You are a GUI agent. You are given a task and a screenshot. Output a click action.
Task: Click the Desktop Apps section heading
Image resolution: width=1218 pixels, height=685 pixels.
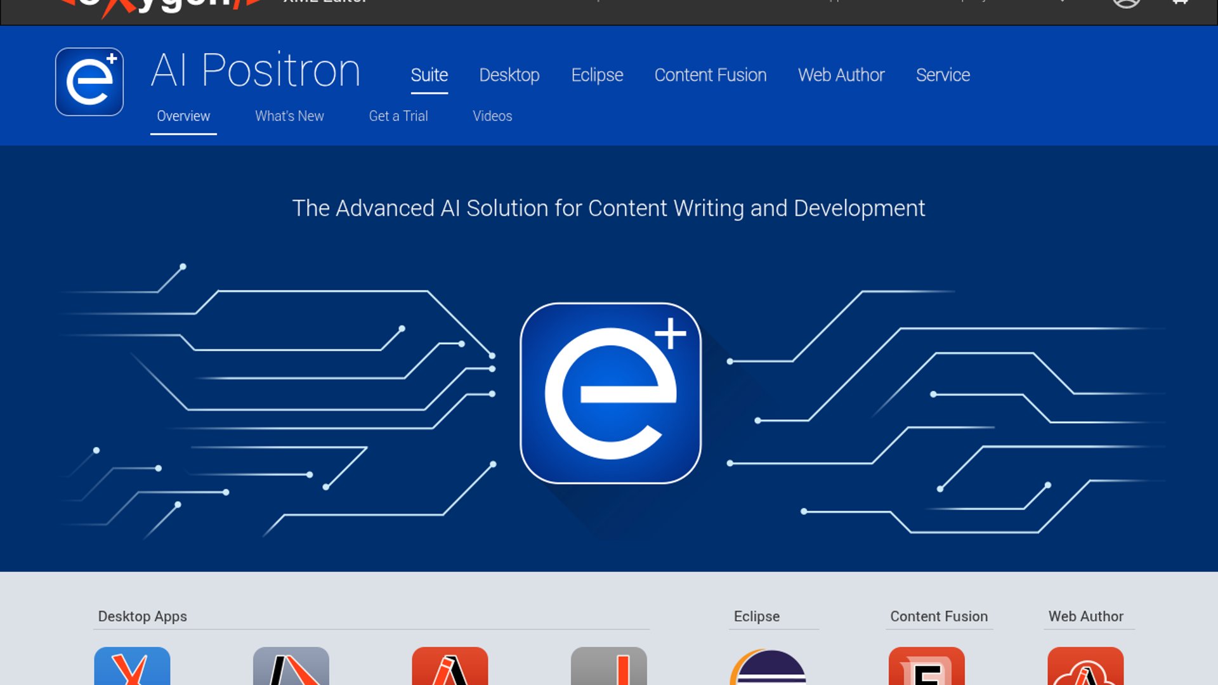click(x=142, y=616)
